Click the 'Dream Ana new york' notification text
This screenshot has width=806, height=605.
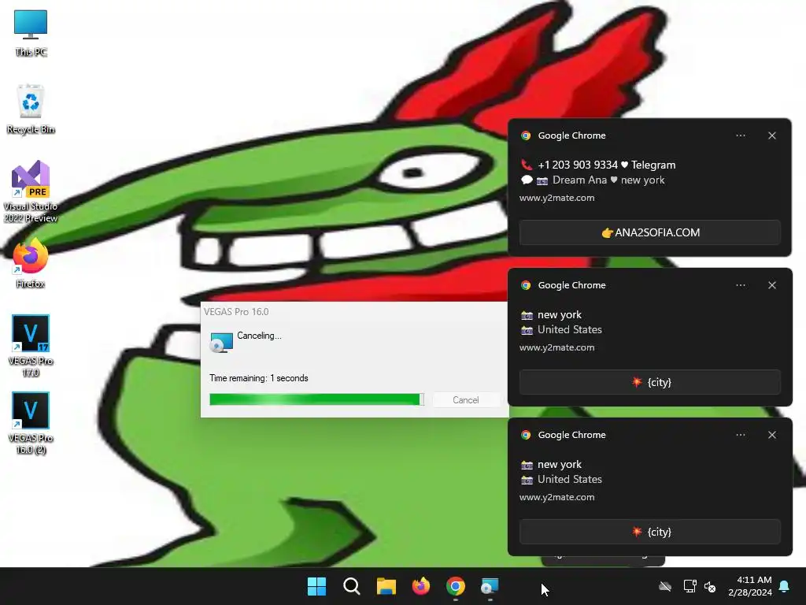pos(608,180)
